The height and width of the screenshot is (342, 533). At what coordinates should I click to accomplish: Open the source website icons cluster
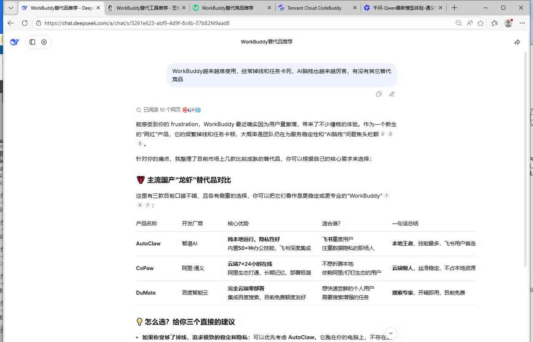pos(192,110)
